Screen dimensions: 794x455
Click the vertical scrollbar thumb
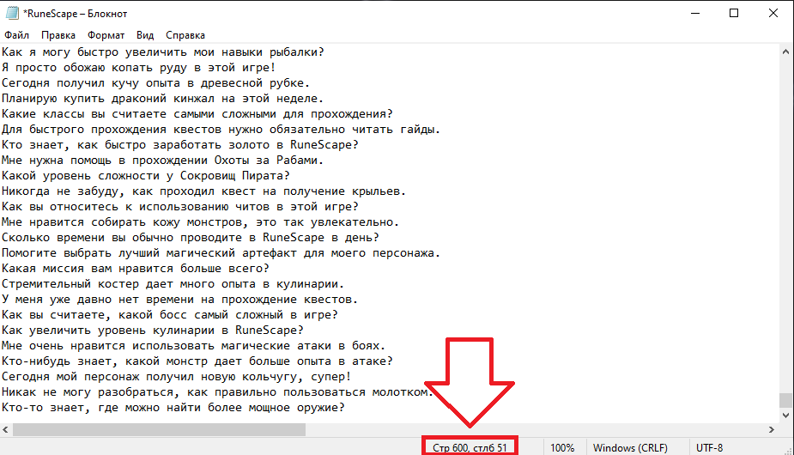(785, 400)
